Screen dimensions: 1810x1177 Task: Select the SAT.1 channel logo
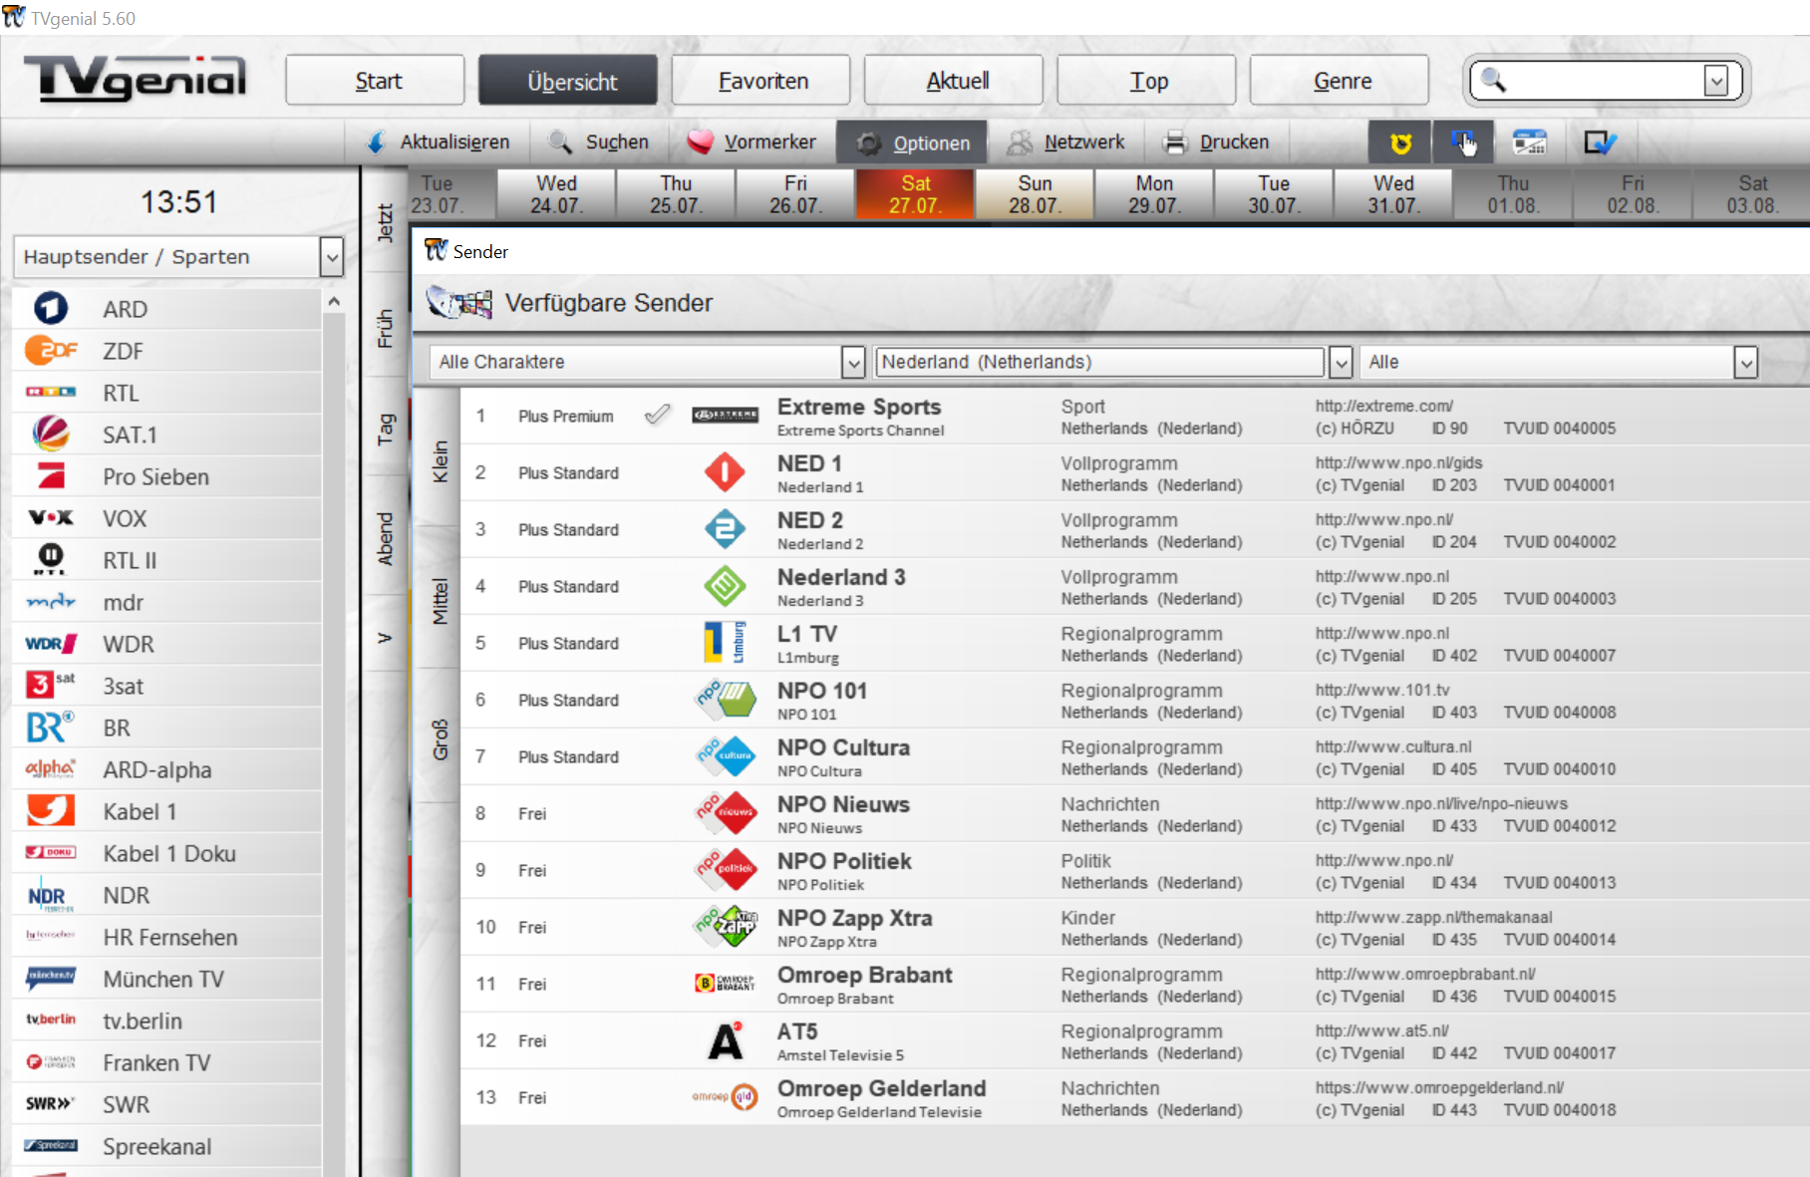pyautogui.click(x=51, y=434)
